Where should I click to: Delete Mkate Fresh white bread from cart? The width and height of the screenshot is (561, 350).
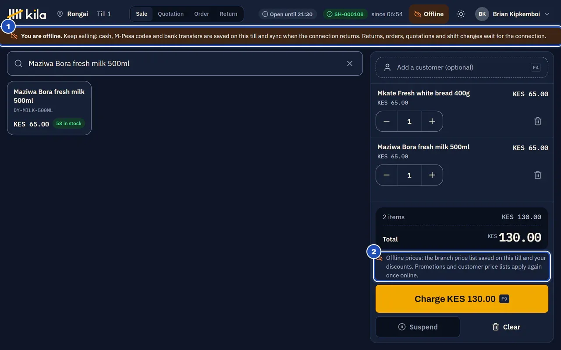pos(538,121)
